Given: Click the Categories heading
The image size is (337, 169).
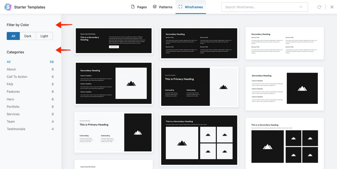Looking at the screenshot, I should (15, 52).
